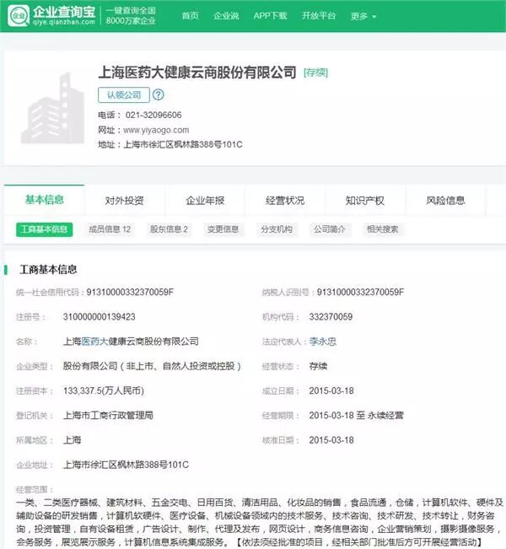Click the 认领公司 button
Image resolution: width=506 pixels, height=549 pixels.
(124, 95)
